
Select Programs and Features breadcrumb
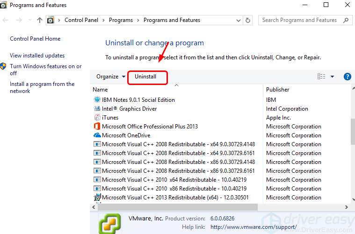tap(172, 20)
